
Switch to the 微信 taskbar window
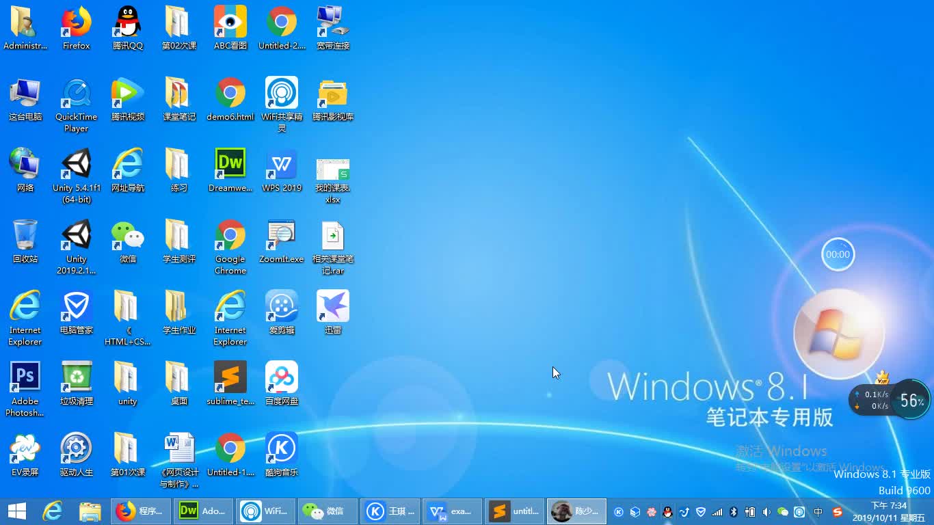click(x=328, y=511)
